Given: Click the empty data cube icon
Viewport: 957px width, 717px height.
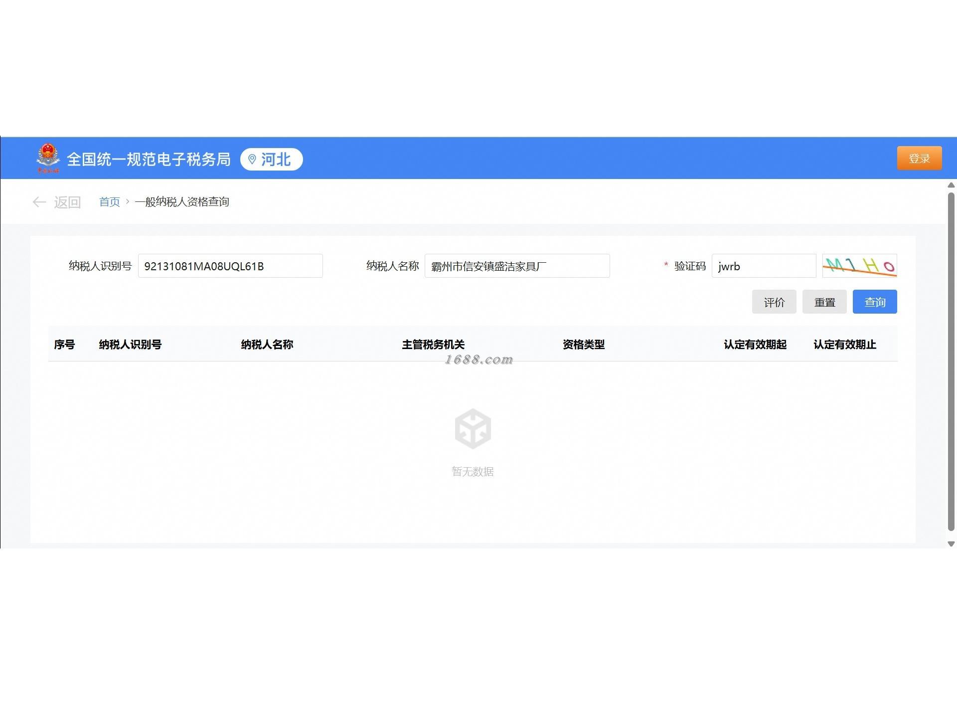Looking at the screenshot, I should (473, 428).
